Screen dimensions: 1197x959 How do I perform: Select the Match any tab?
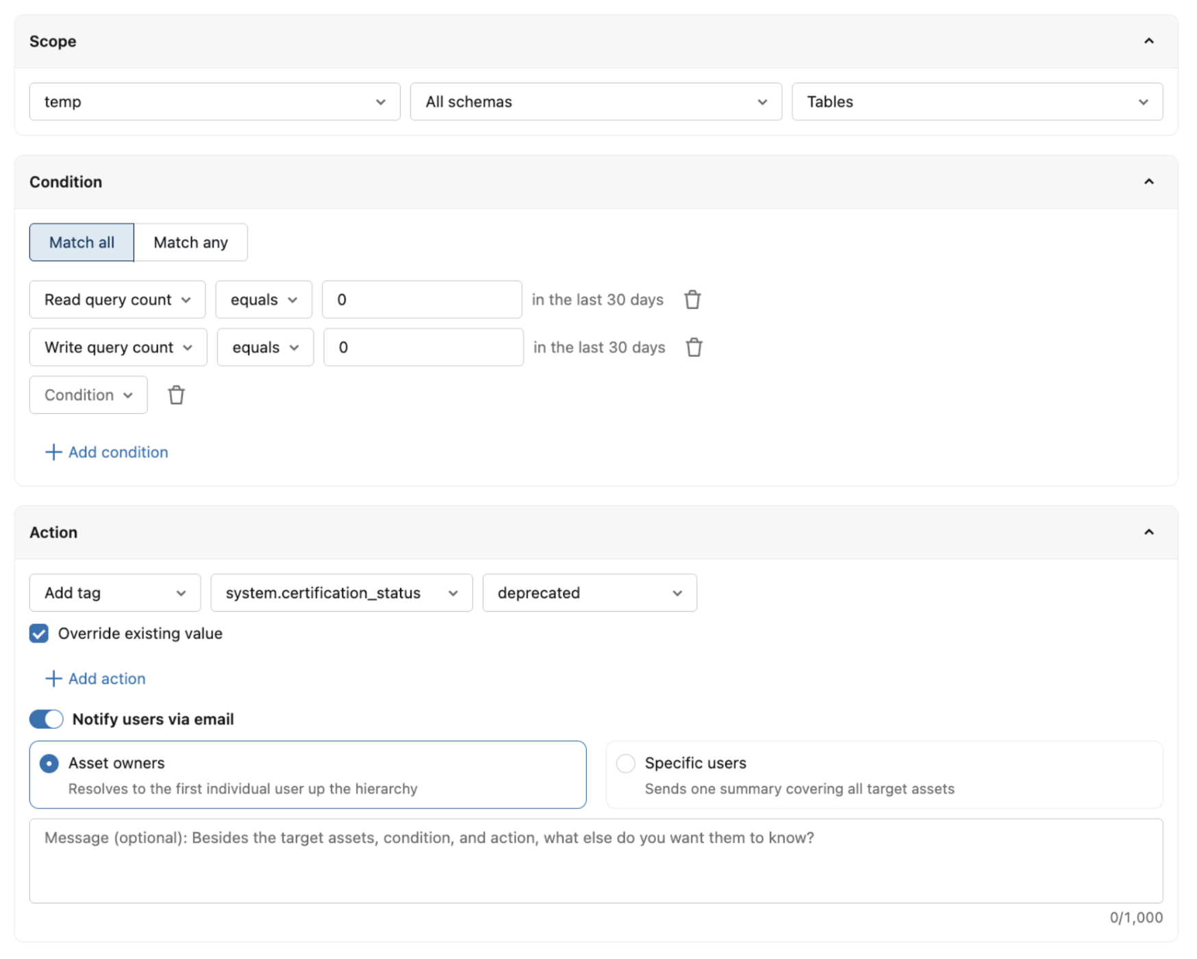[x=190, y=242]
